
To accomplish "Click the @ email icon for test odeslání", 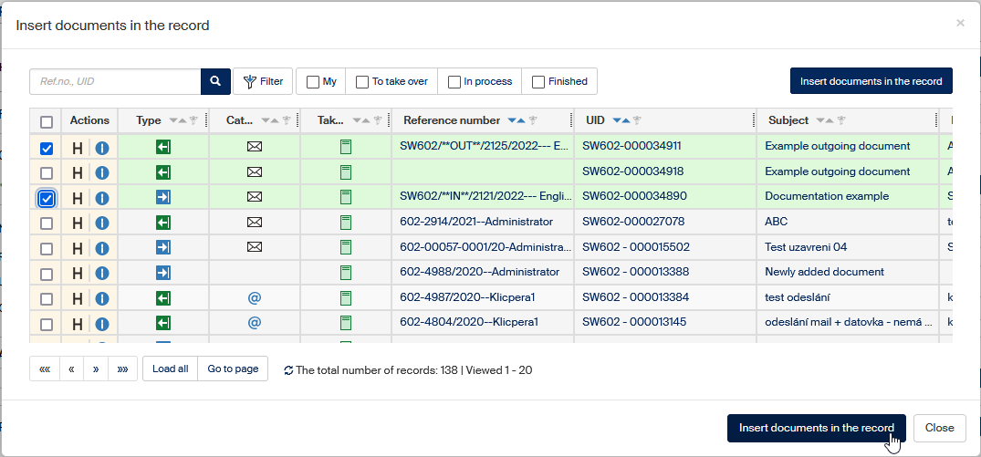I will pos(255,297).
